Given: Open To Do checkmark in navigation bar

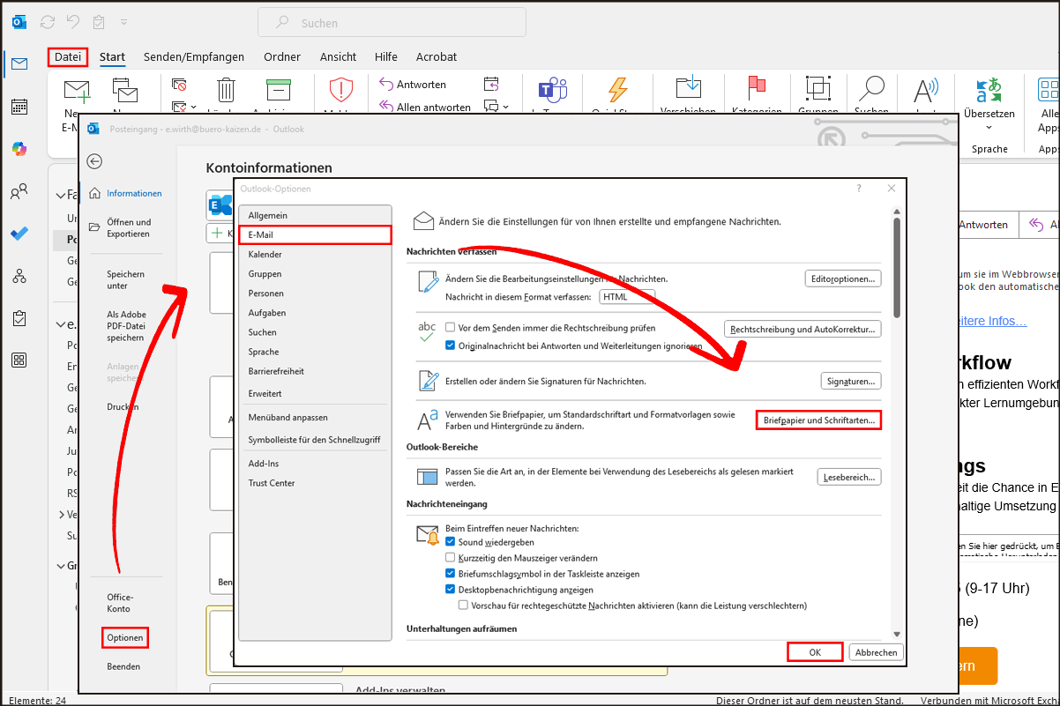Looking at the screenshot, I should (x=19, y=234).
